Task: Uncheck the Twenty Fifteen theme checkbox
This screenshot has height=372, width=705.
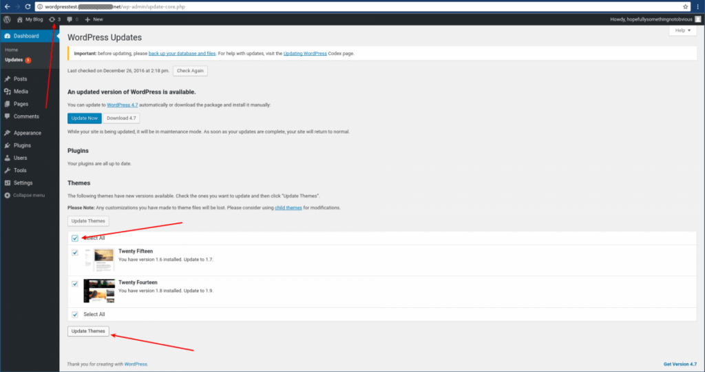Action: [75, 252]
